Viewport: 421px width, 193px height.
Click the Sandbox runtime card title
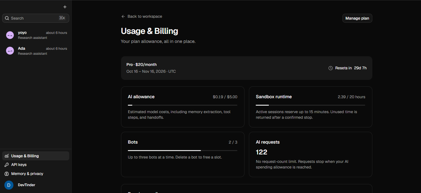(274, 97)
